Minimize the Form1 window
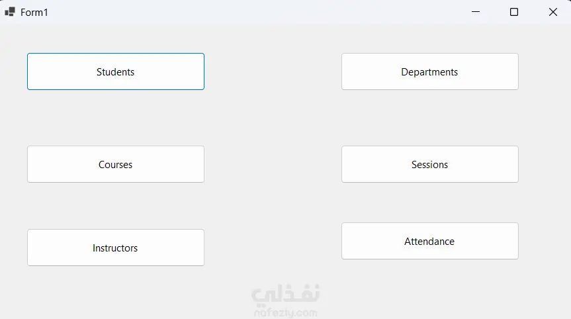The width and height of the screenshot is (571, 319). pos(475,12)
